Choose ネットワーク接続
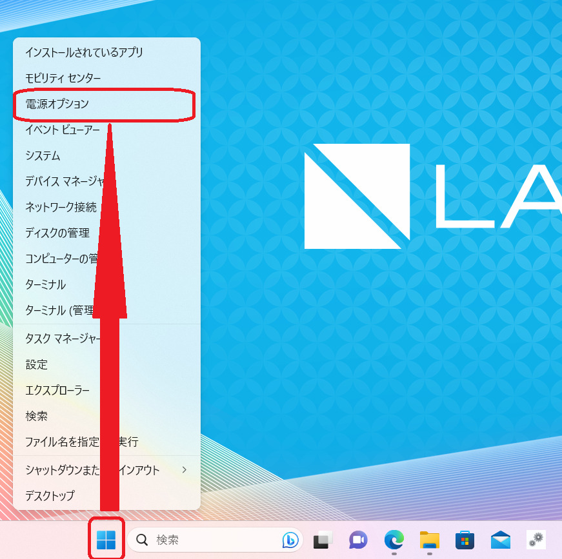 click(107, 207)
